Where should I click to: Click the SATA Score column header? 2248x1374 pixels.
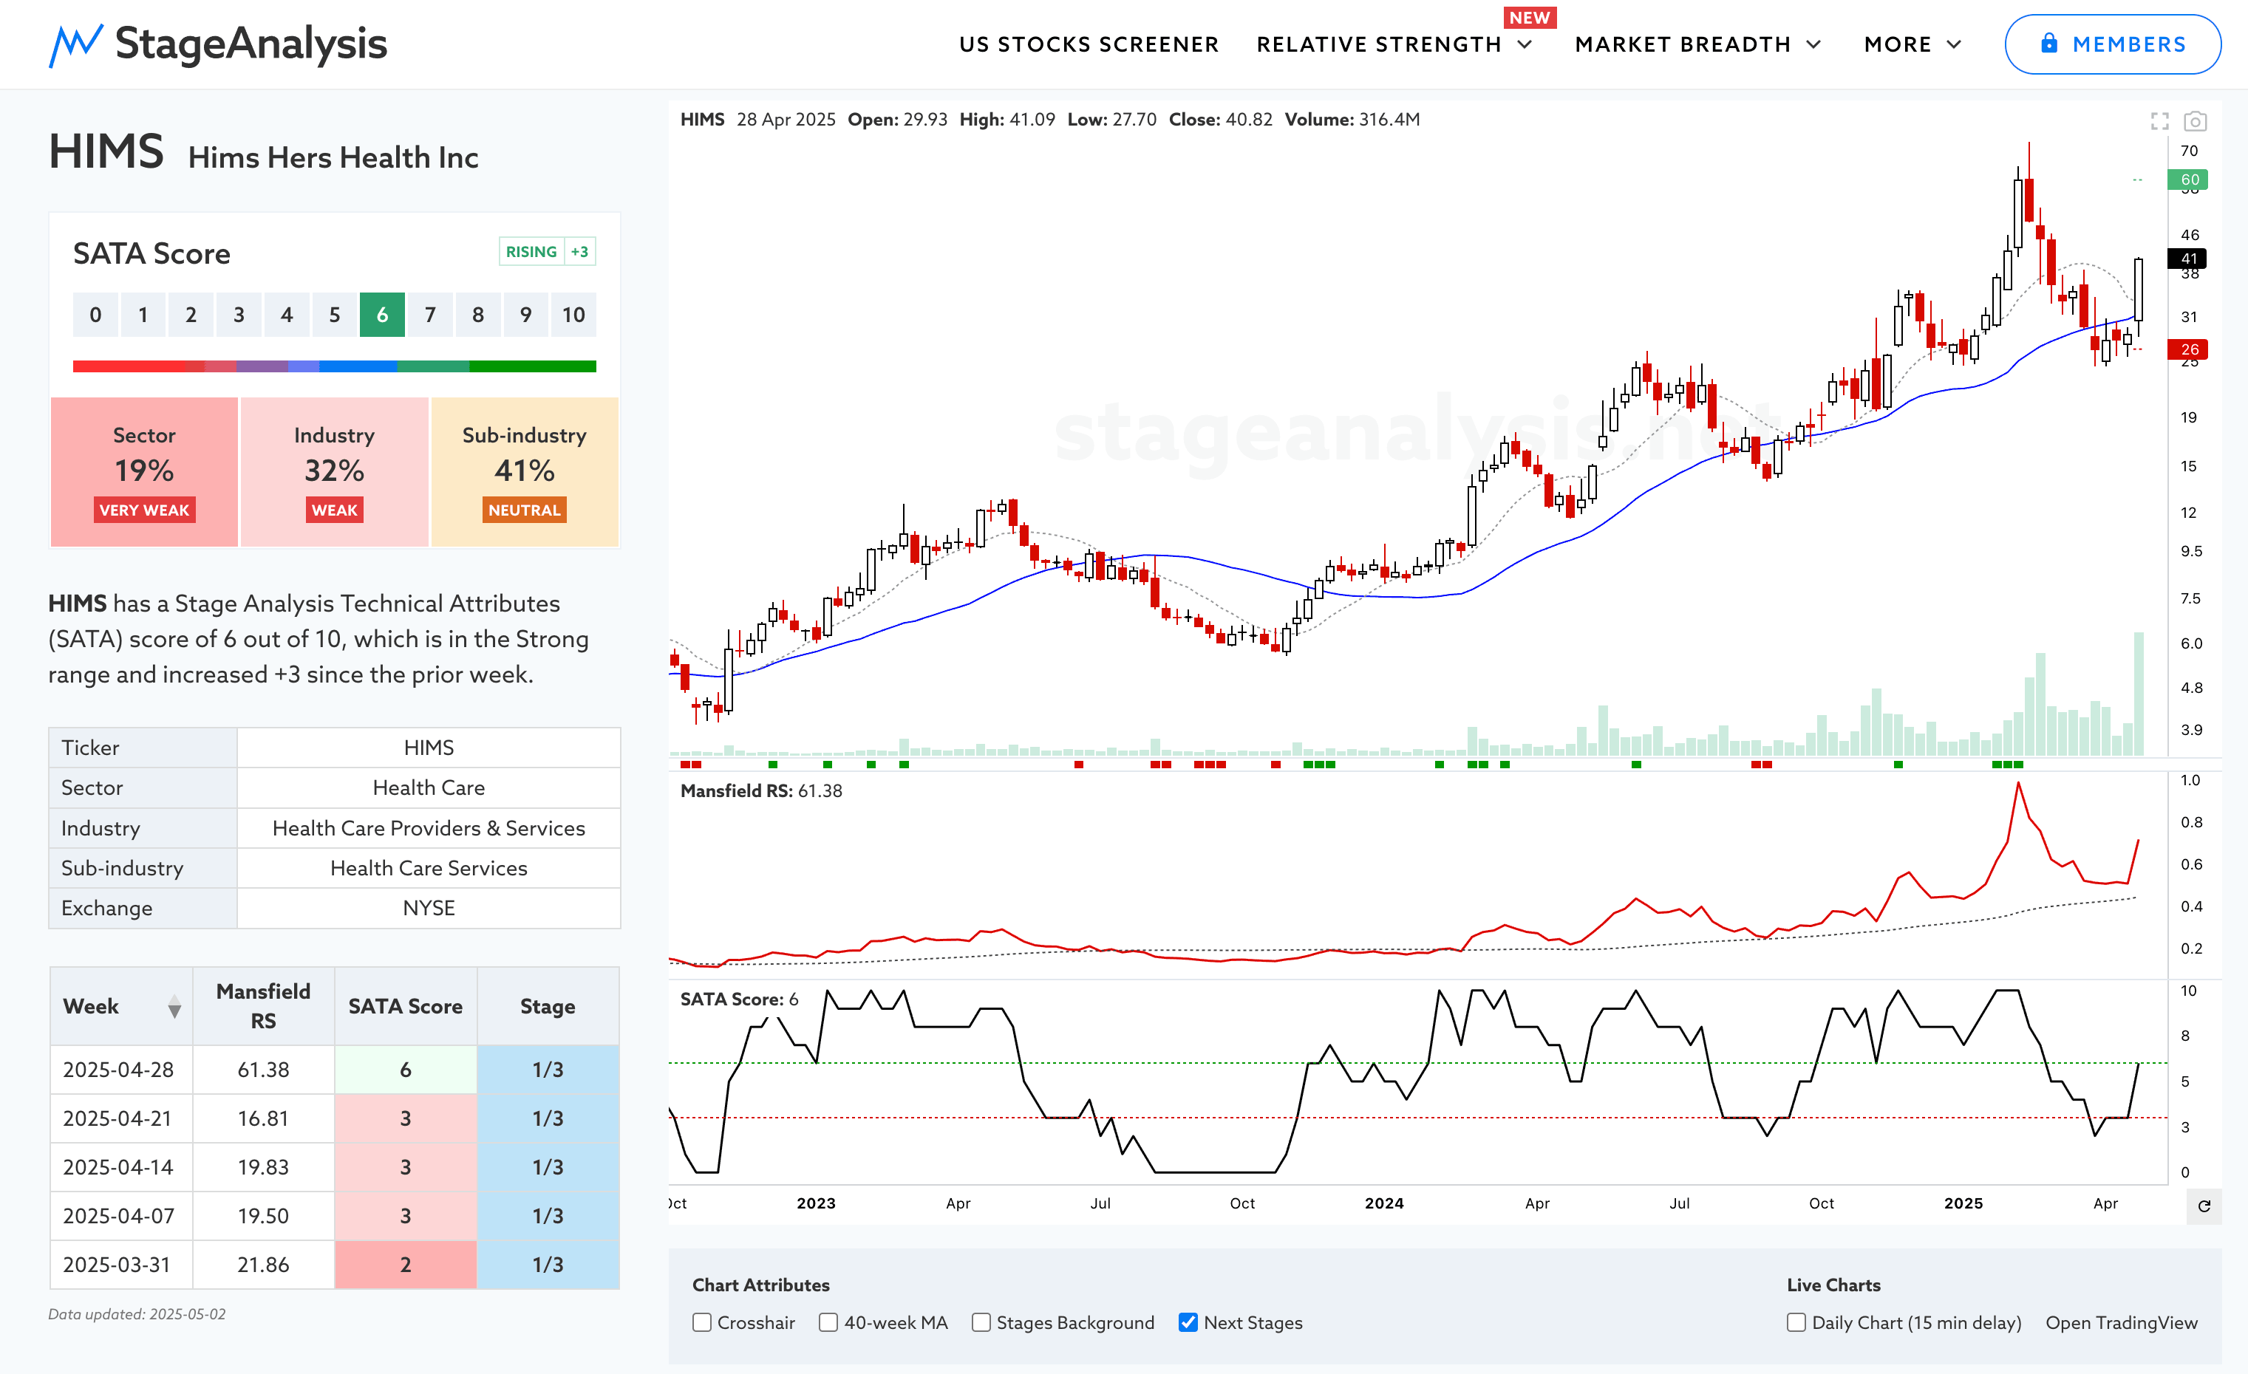(x=406, y=1007)
